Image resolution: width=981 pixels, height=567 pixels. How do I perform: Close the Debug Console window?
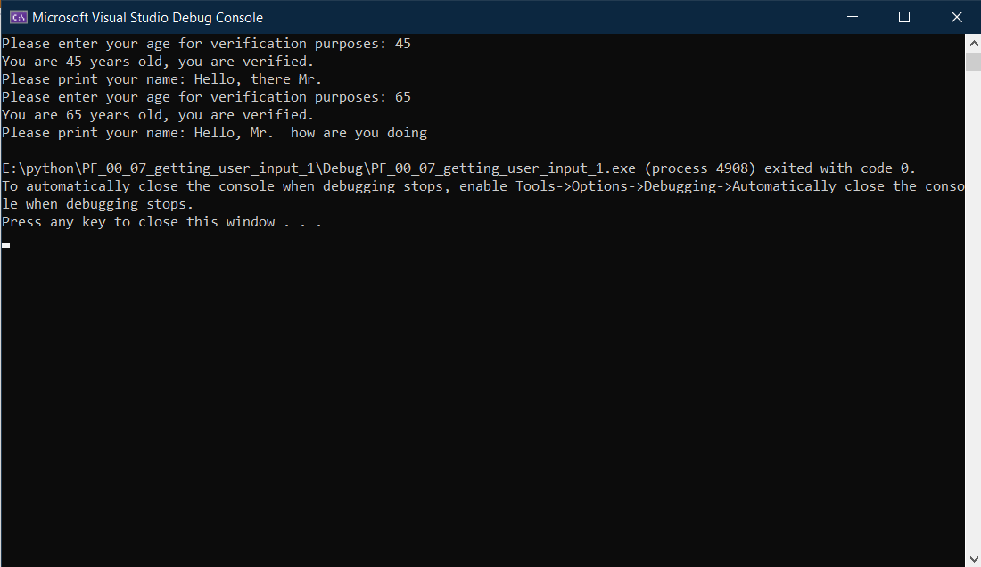click(957, 17)
